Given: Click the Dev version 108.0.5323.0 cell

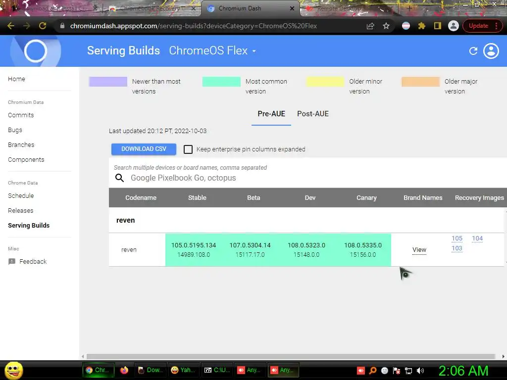Looking at the screenshot, I should pyautogui.click(x=306, y=250).
